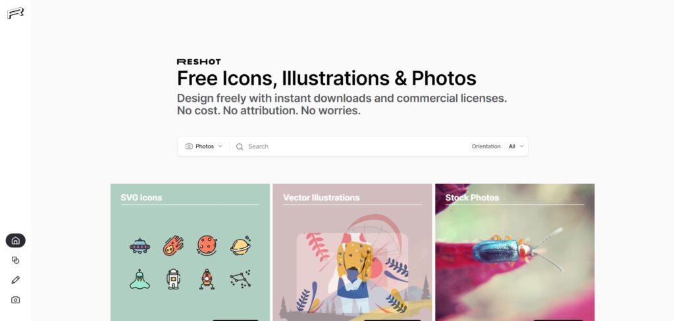The width and height of the screenshot is (674, 321).
Task: Open the Home icon in the sidebar
Action: click(16, 240)
